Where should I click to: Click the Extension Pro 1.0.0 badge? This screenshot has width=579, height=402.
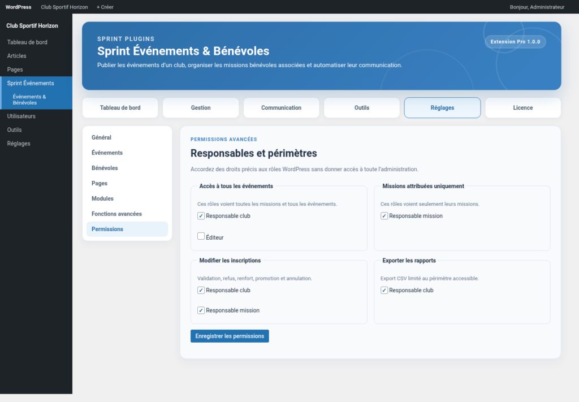point(515,42)
